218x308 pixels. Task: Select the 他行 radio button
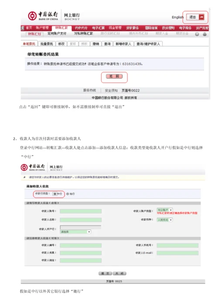click(68, 194)
